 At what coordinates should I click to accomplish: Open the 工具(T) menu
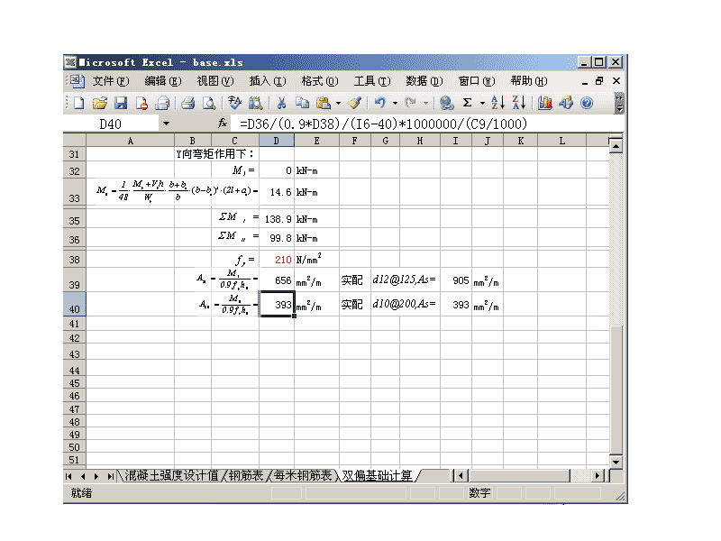click(372, 81)
